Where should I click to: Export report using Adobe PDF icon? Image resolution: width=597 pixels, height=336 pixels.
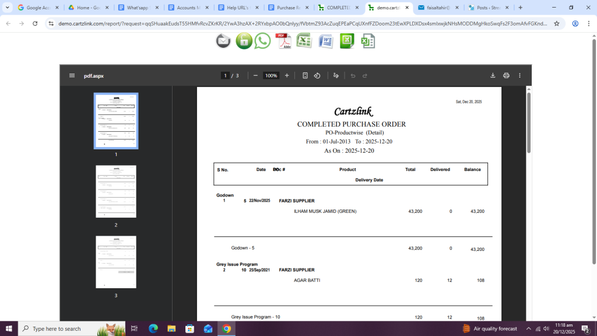(x=283, y=41)
